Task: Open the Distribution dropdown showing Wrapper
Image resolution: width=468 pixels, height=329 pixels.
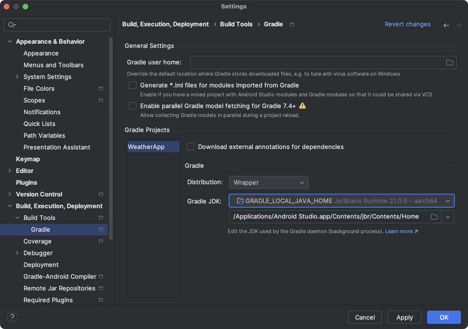Action: tap(268, 182)
